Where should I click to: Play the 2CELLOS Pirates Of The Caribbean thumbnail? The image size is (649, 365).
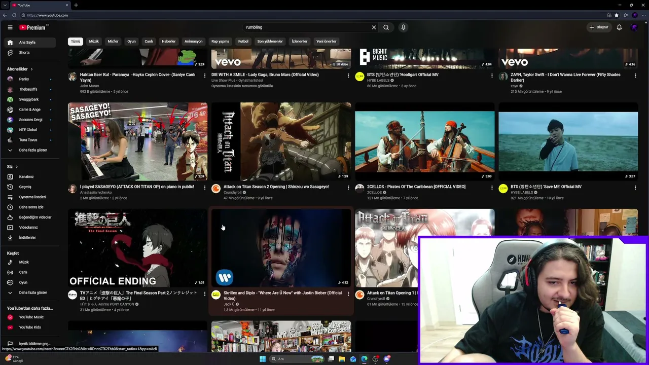coord(425,141)
